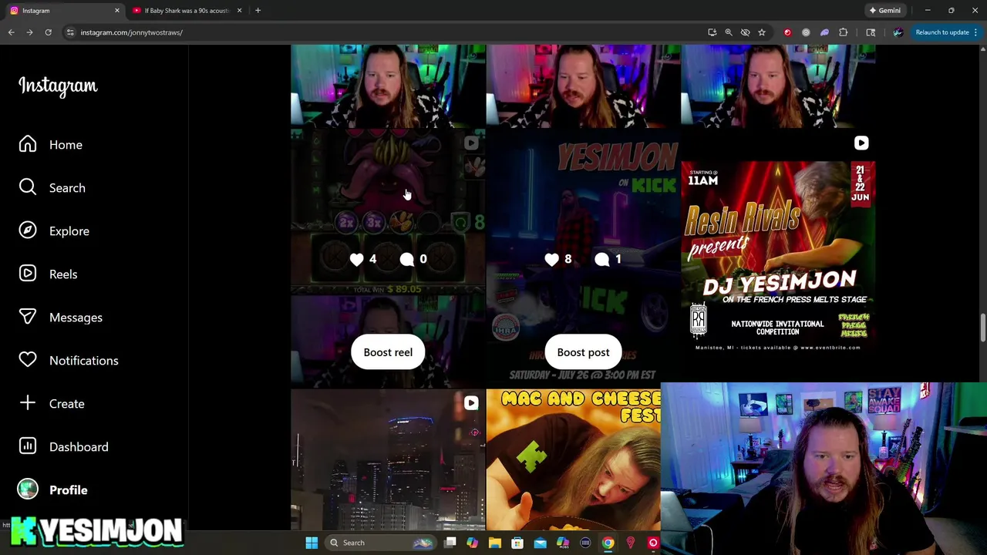Reload the current page
The width and height of the screenshot is (987, 555).
pos(48,32)
